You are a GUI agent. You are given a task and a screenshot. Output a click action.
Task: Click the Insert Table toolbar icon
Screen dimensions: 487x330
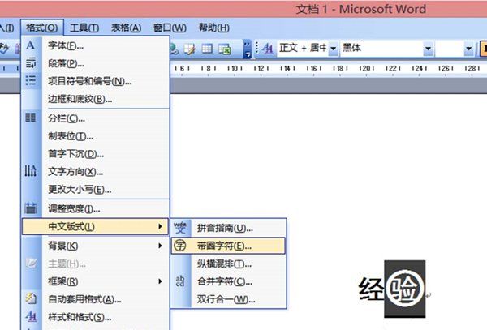pyautogui.click(x=207, y=49)
